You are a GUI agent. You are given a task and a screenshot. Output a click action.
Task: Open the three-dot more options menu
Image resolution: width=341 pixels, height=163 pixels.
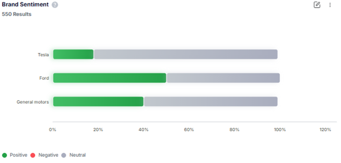(x=330, y=5)
